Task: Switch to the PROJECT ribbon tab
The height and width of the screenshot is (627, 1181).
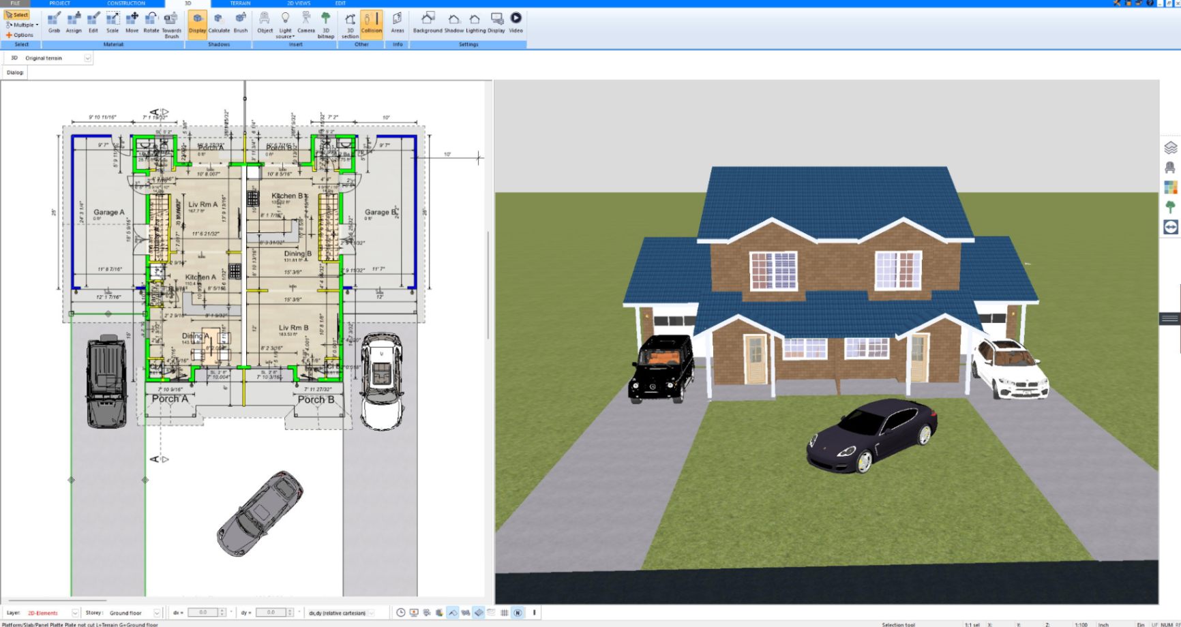Action: click(x=60, y=3)
